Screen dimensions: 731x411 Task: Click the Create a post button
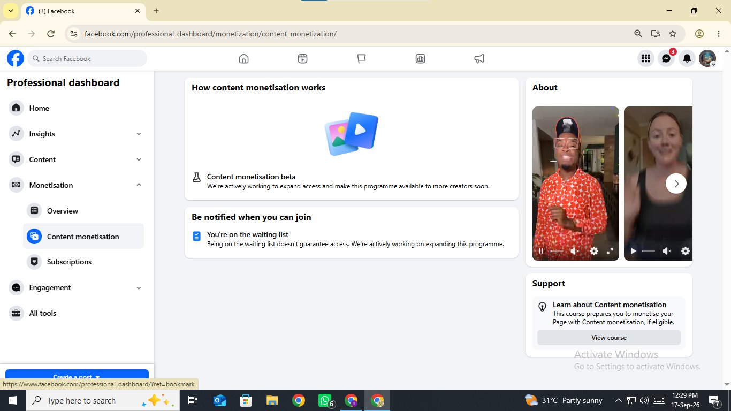coord(77,376)
